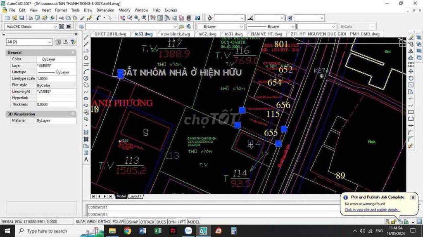Select the Polygon draw tool
Image resolution: width=423 pixels, height=237 pixels.
[x=86, y=58]
